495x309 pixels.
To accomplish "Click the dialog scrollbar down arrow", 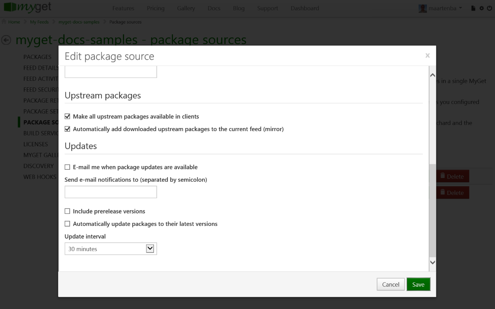I will point(433,262).
